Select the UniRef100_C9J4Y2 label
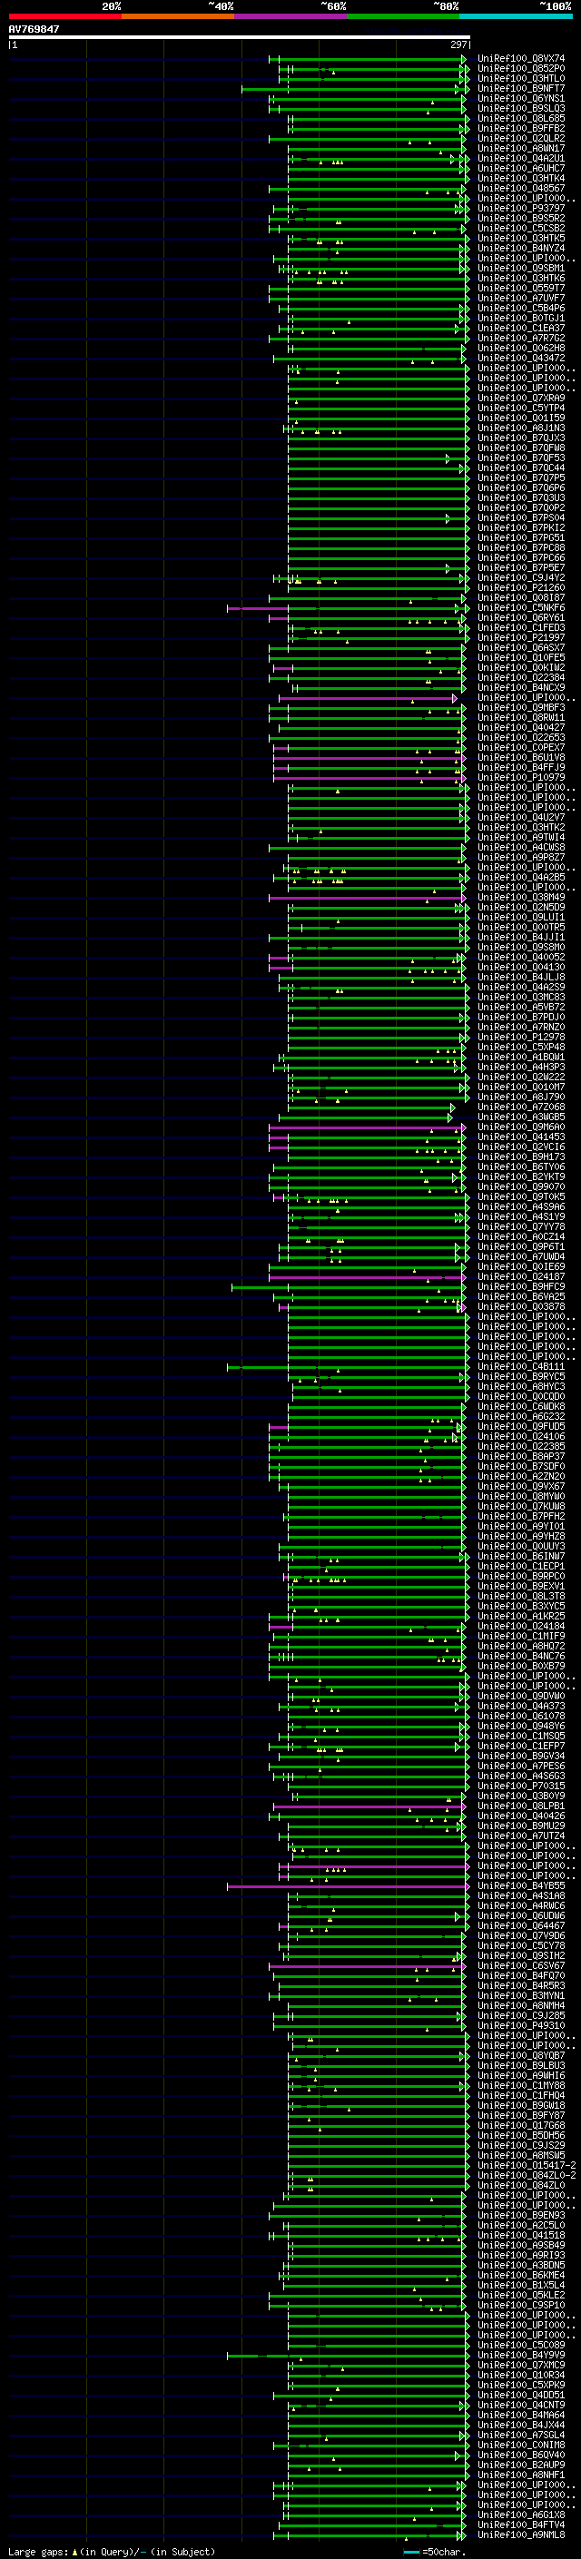 tap(521, 579)
